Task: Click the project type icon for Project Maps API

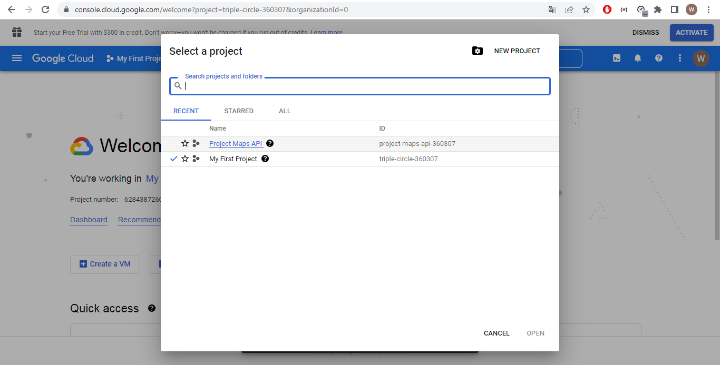Action: [196, 143]
